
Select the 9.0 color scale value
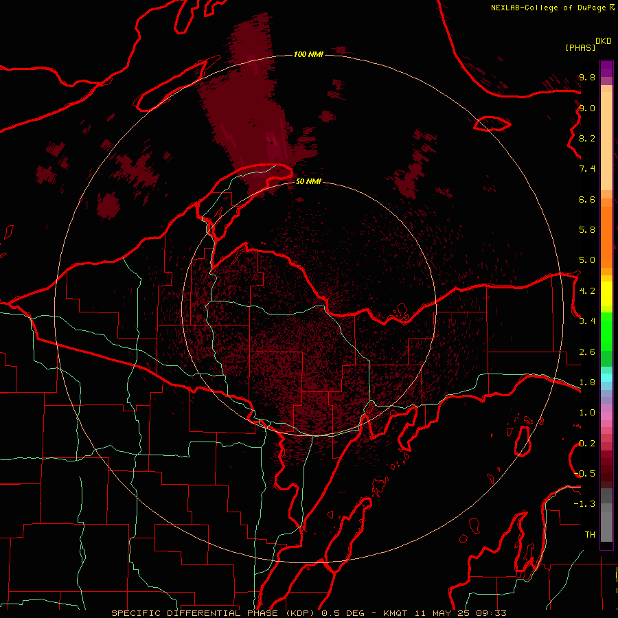[587, 108]
